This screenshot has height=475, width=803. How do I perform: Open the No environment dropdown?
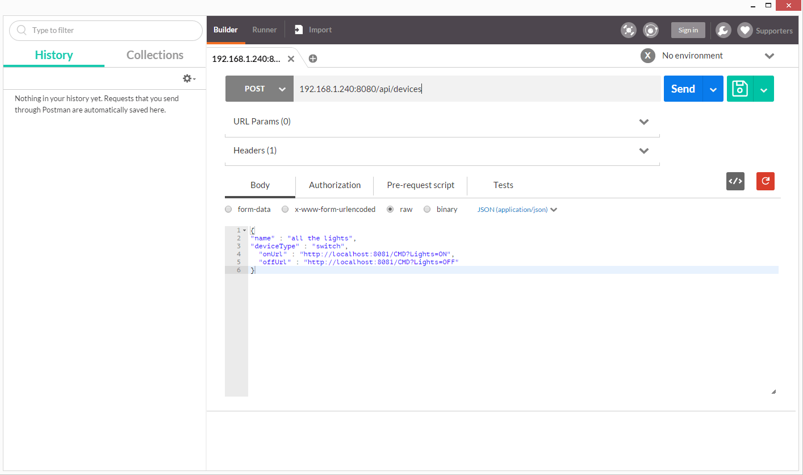point(769,56)
